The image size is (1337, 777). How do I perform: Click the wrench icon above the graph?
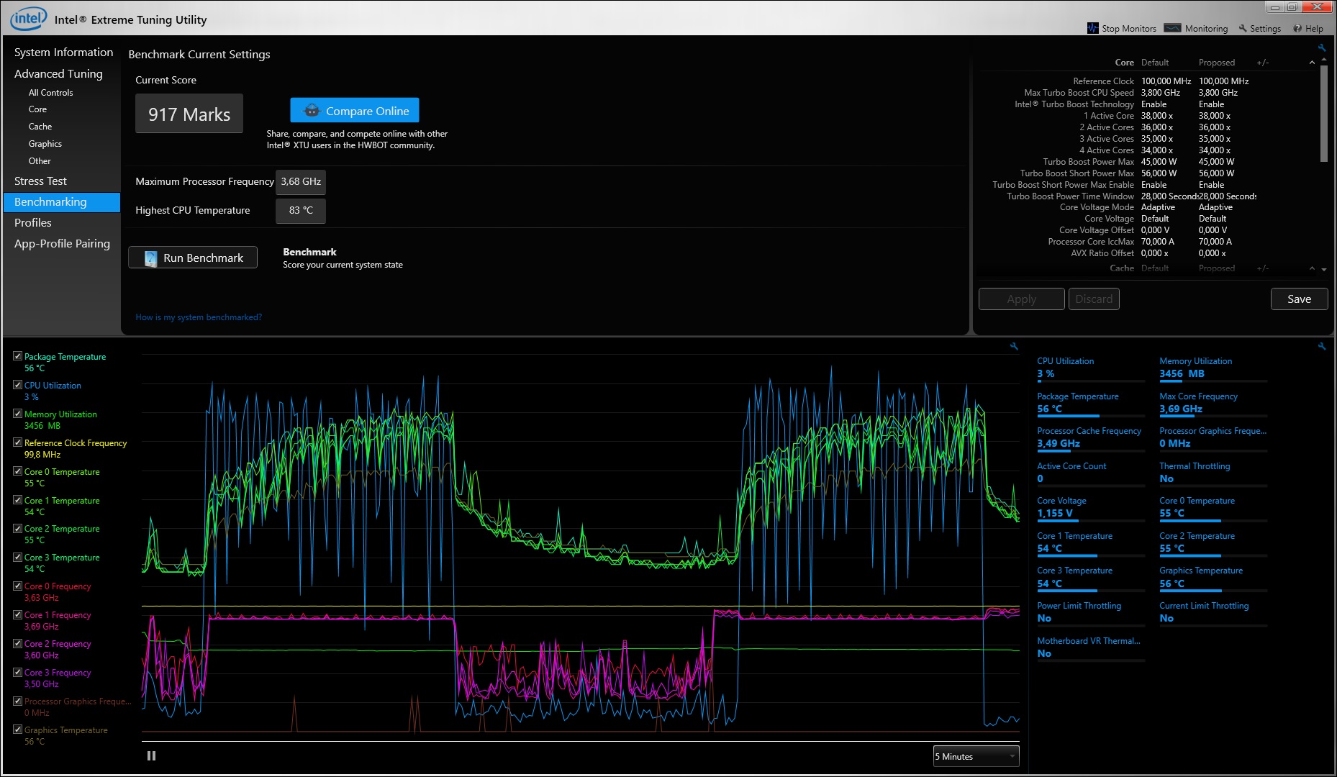point(1014,347)
